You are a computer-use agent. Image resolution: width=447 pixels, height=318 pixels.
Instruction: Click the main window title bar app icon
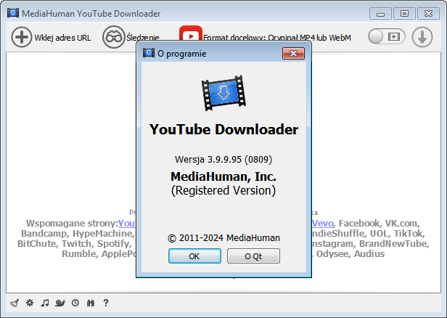(13, 13)
